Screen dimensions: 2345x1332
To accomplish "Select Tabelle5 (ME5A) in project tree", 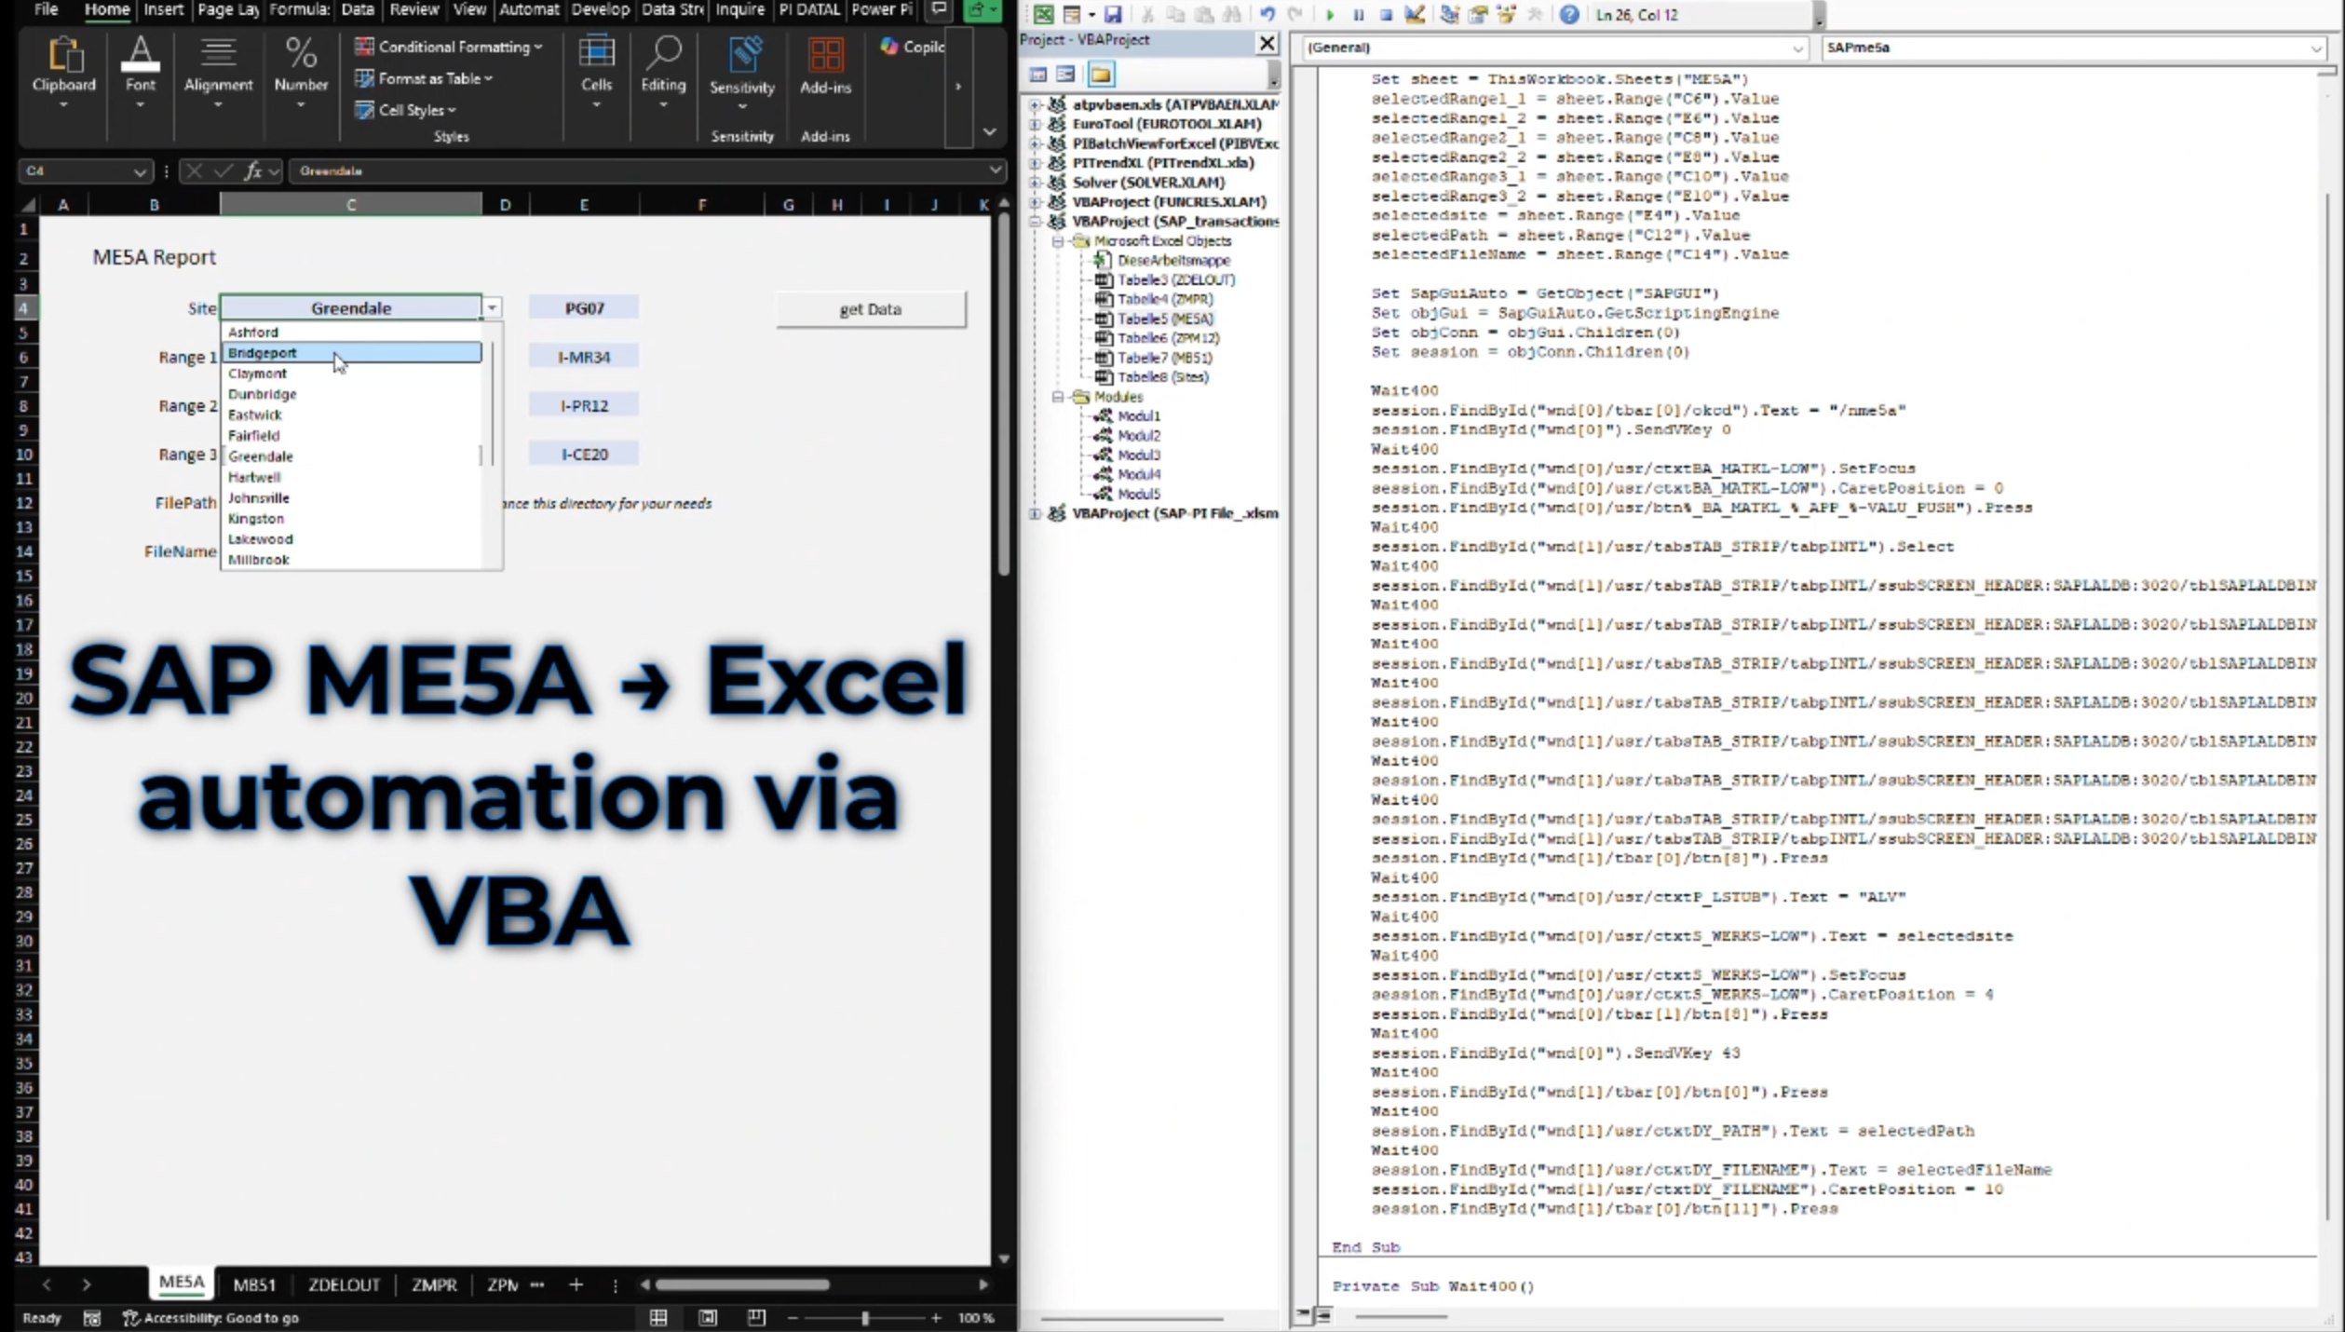I will 1165,319.
